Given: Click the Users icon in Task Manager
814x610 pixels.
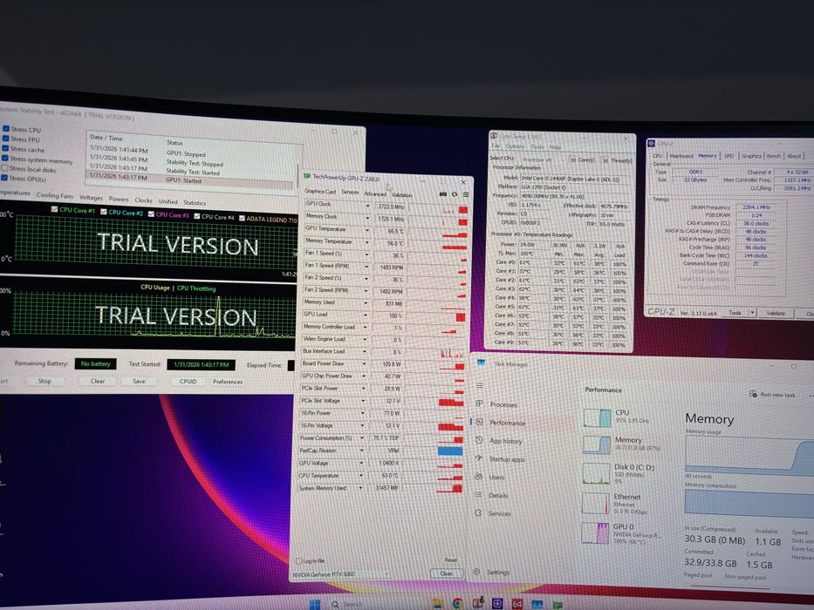Looking at the screenshot, I should (479, 476).
